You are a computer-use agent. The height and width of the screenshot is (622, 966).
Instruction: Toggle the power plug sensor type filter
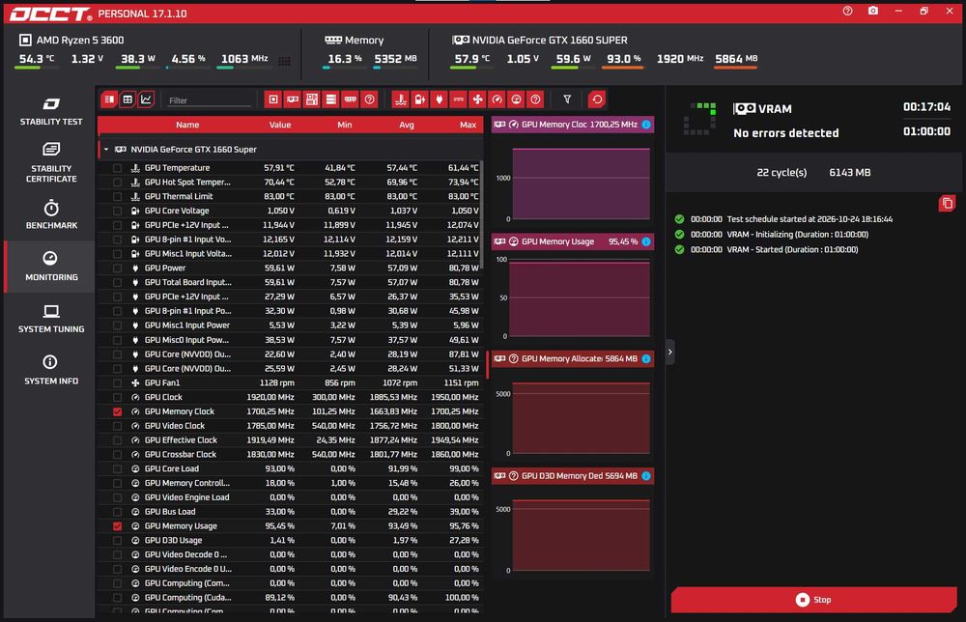point(439,99)
